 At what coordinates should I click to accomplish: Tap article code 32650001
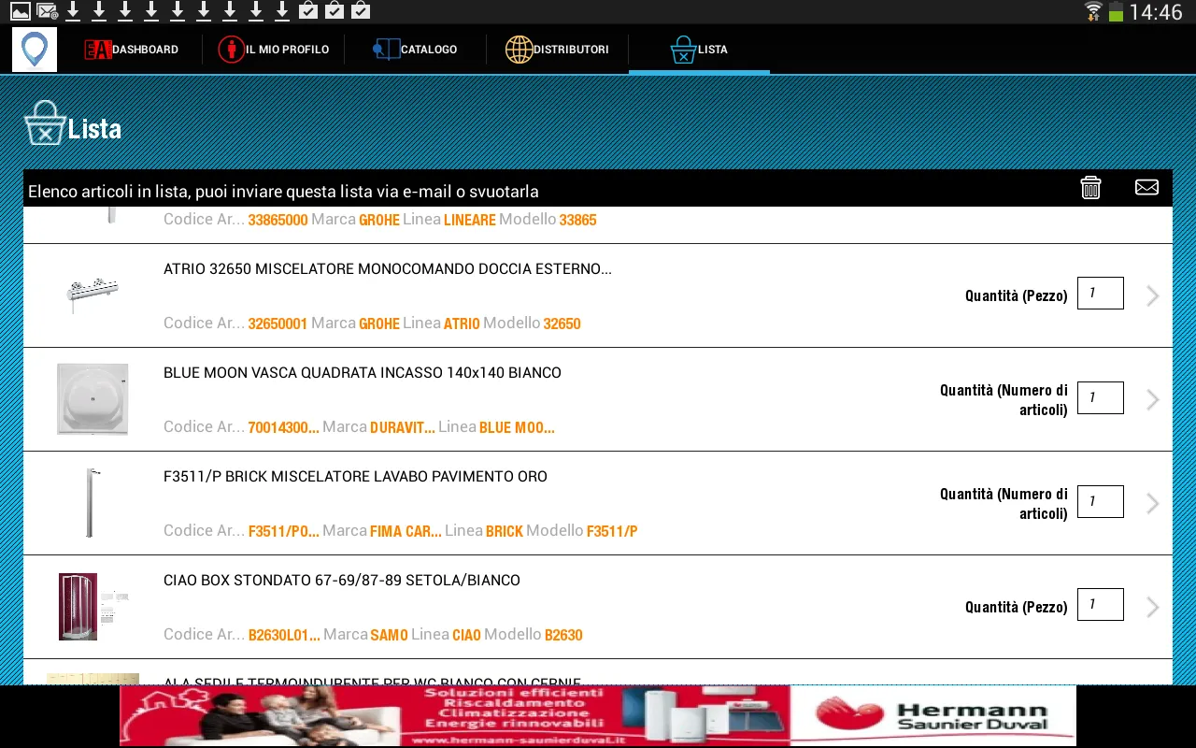click(278, 324)
